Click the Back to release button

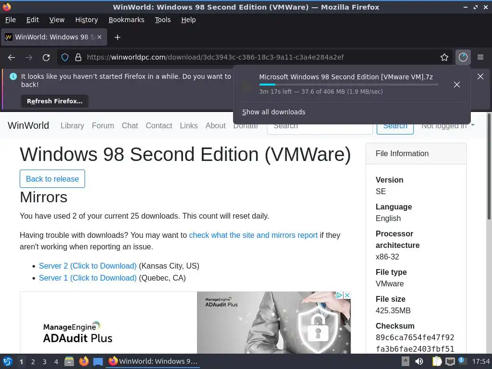[x=52, y=179]
